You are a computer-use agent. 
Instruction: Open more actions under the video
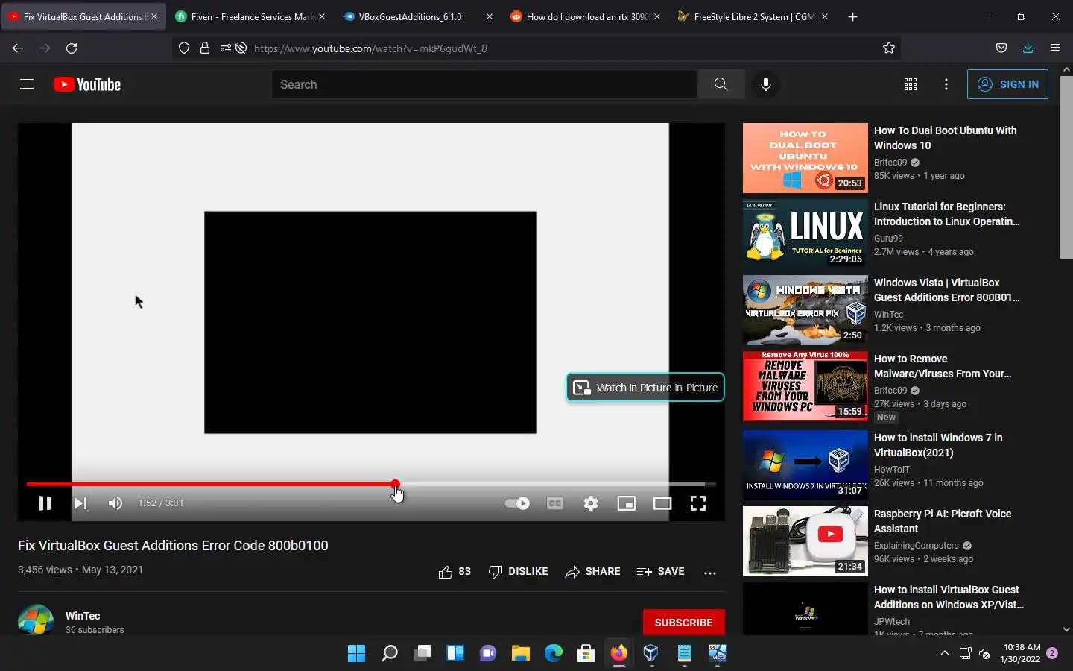(x=710, y=572)
